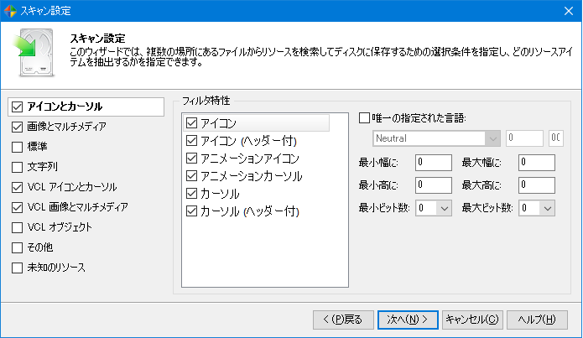Screen dimensions: 583x338
Task: Open help with ヘルプ(H) button
Action: tap(537, 320)
